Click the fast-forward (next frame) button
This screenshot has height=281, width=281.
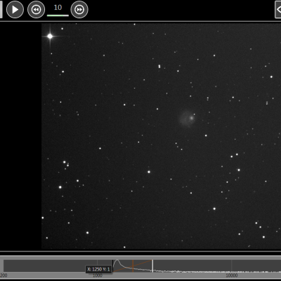click(79, 10)
